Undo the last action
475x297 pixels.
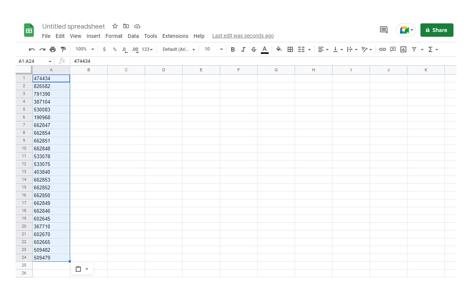(x=32, y=49)
